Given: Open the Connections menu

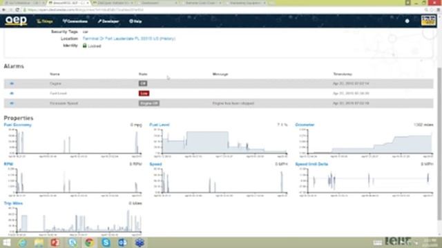Looking at the screenshot, I should click(75, 21).
